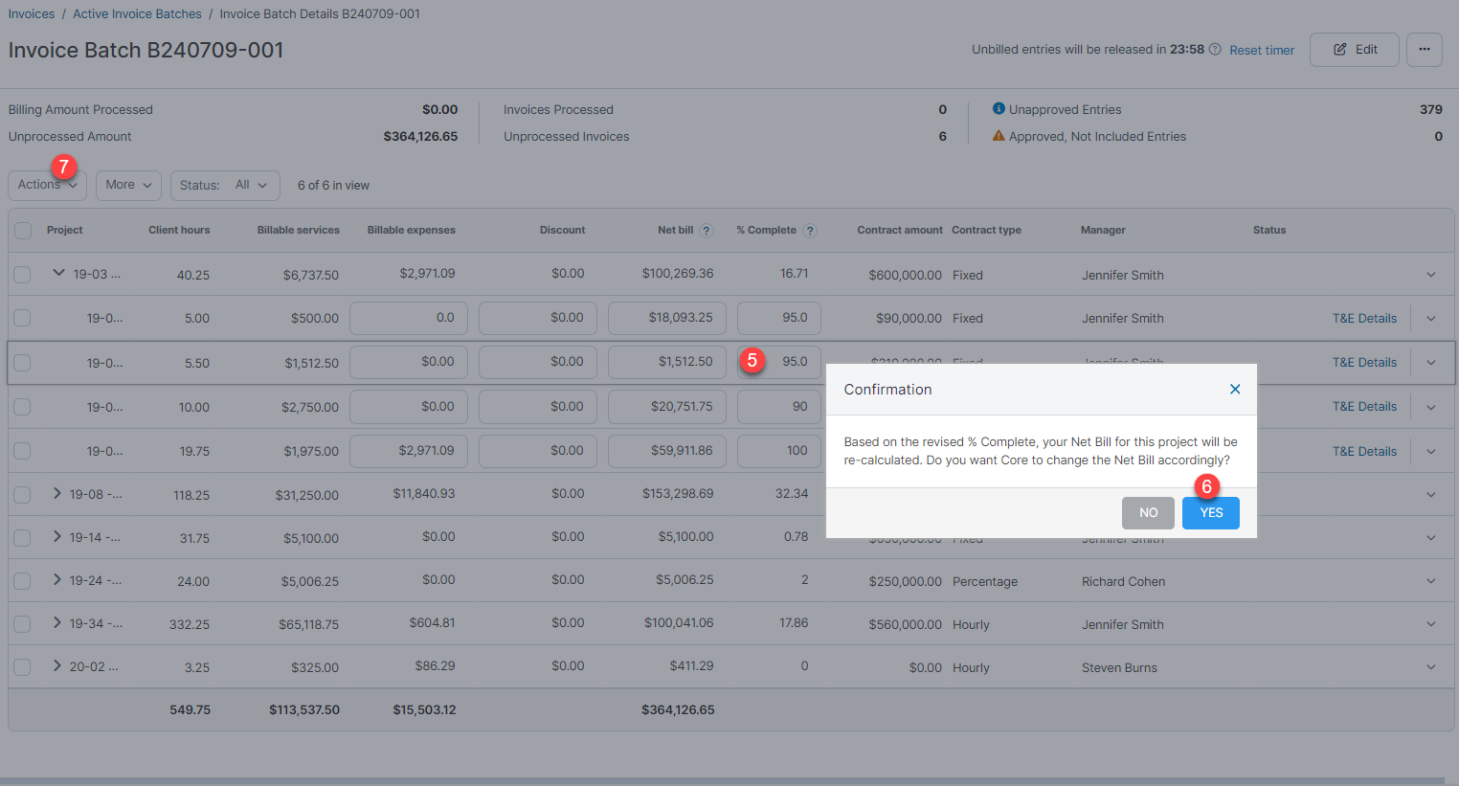
Task: Click the Net bill help icon
Action: click(x=707, y=231)
